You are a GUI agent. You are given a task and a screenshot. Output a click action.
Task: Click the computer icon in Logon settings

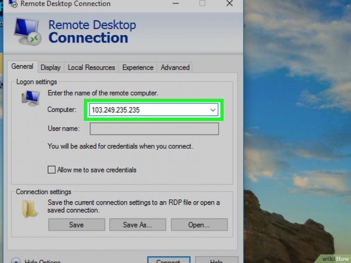click(x=30, y=98)
